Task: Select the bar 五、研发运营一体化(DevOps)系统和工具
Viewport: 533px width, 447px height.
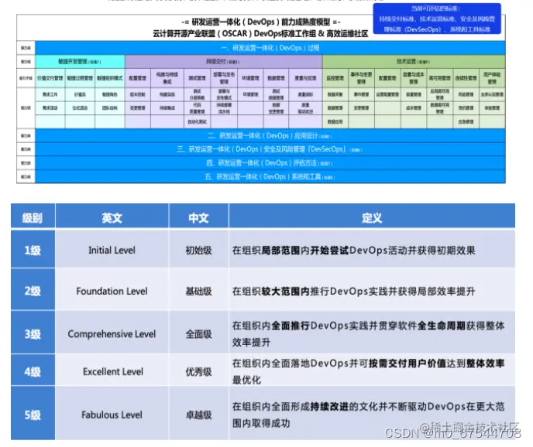Action: click(270, 176)
